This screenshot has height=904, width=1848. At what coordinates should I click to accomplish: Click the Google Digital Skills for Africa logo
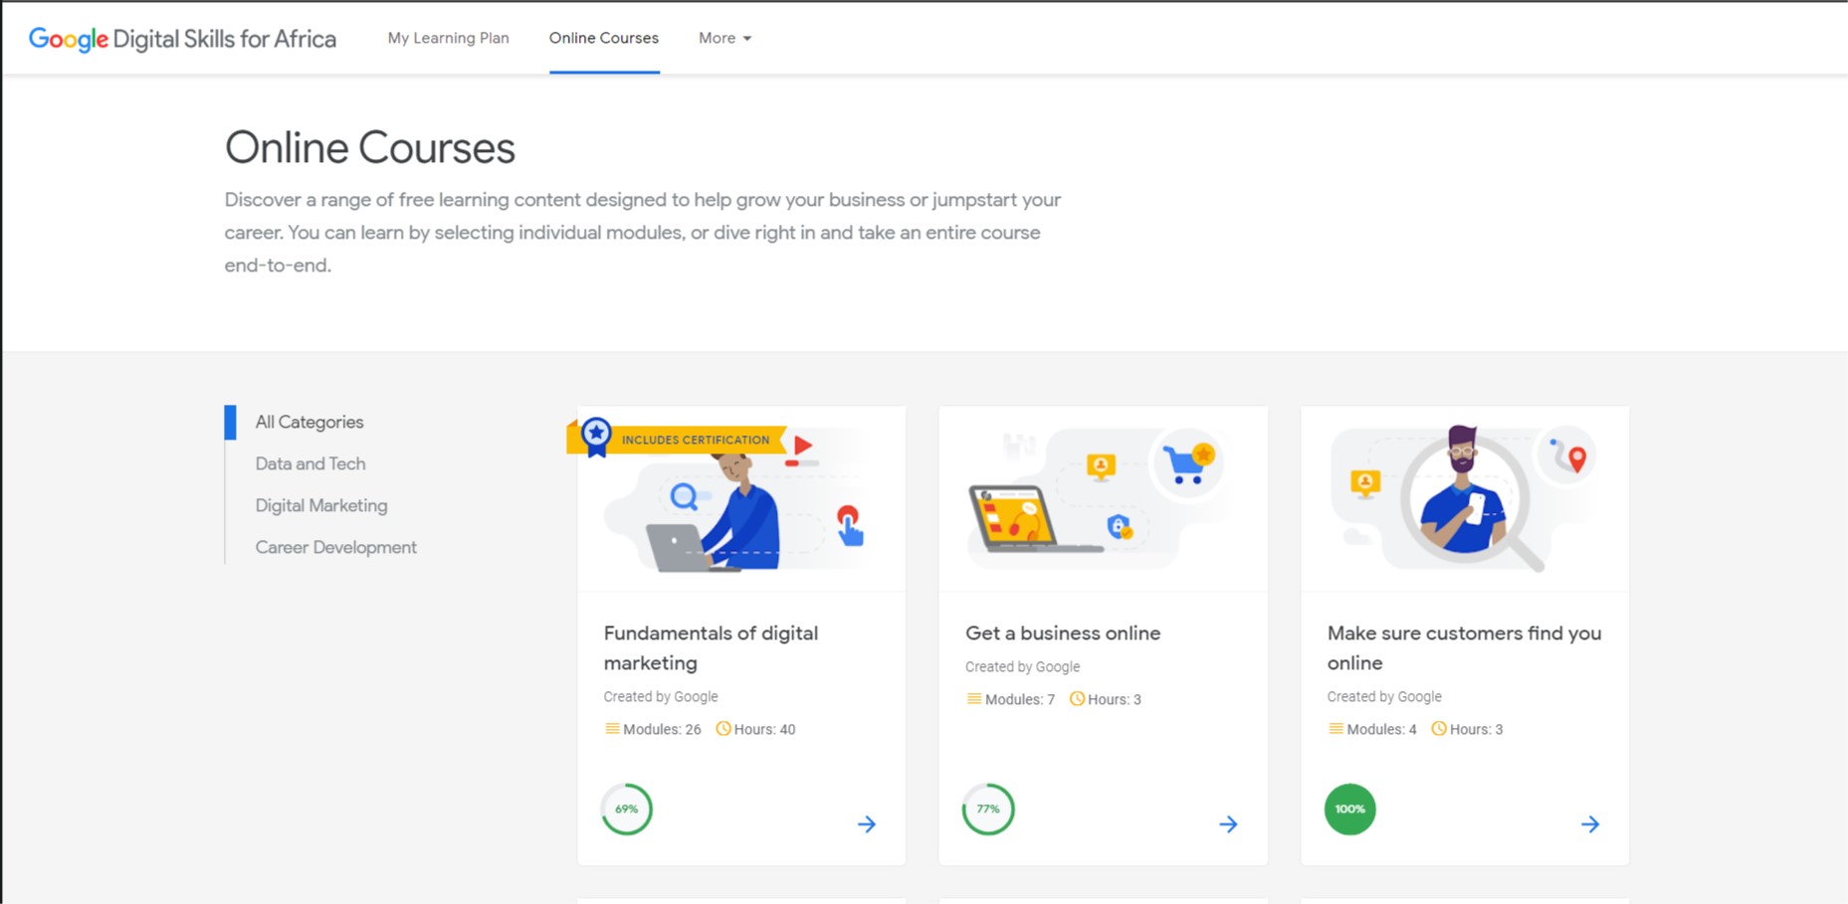point(182,39)
